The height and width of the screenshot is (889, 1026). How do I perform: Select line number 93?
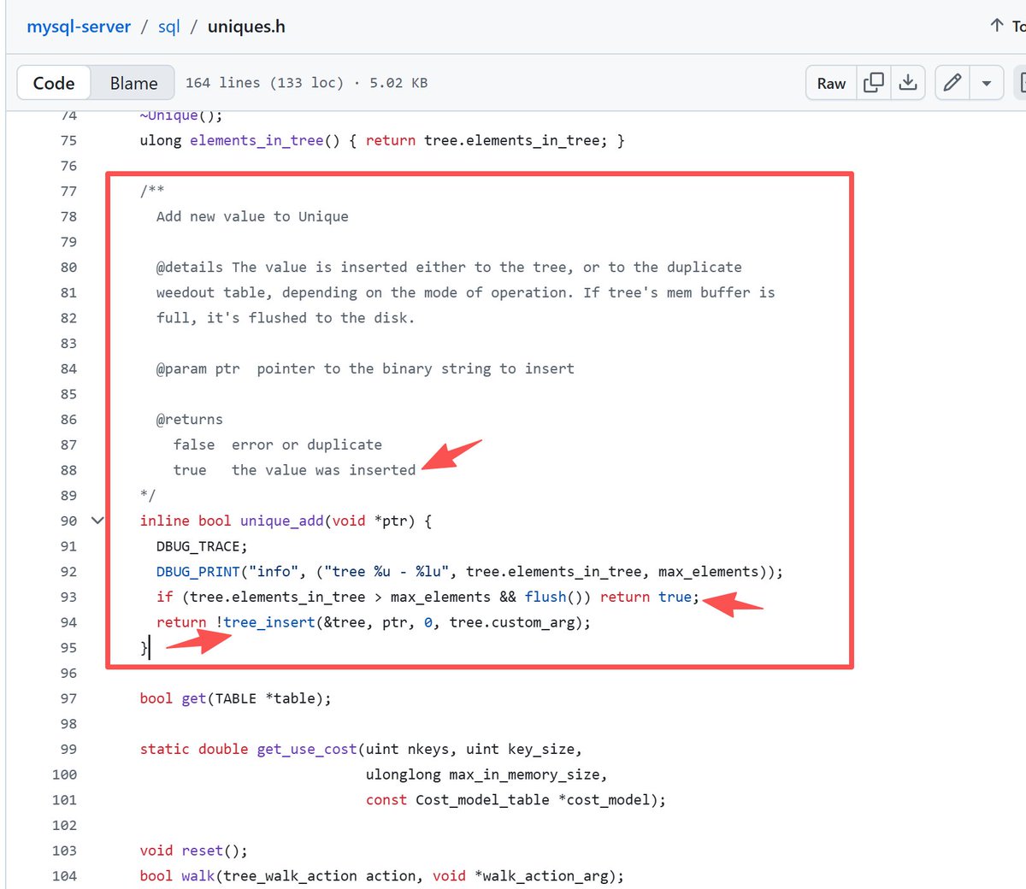(x=68, y=597)
